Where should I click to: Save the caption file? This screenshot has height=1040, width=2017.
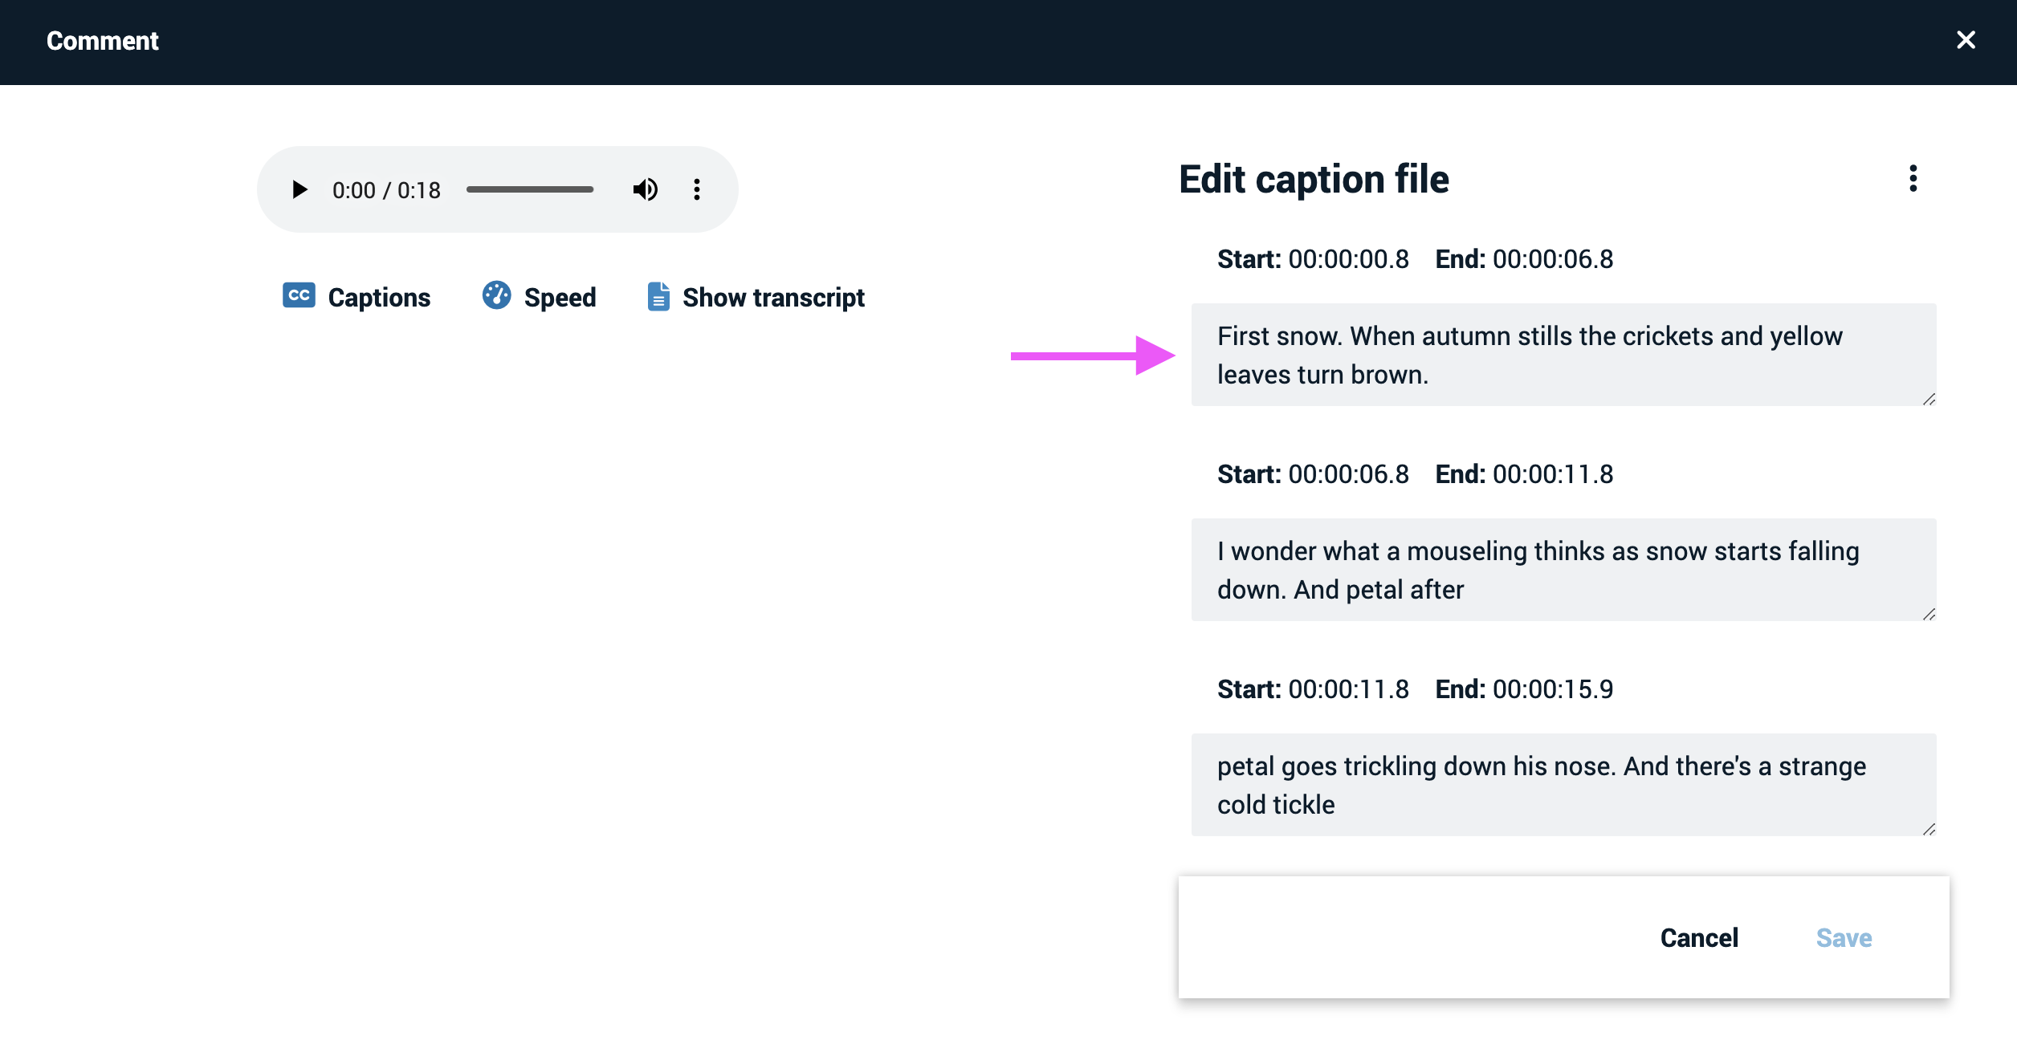[1844, 937]
